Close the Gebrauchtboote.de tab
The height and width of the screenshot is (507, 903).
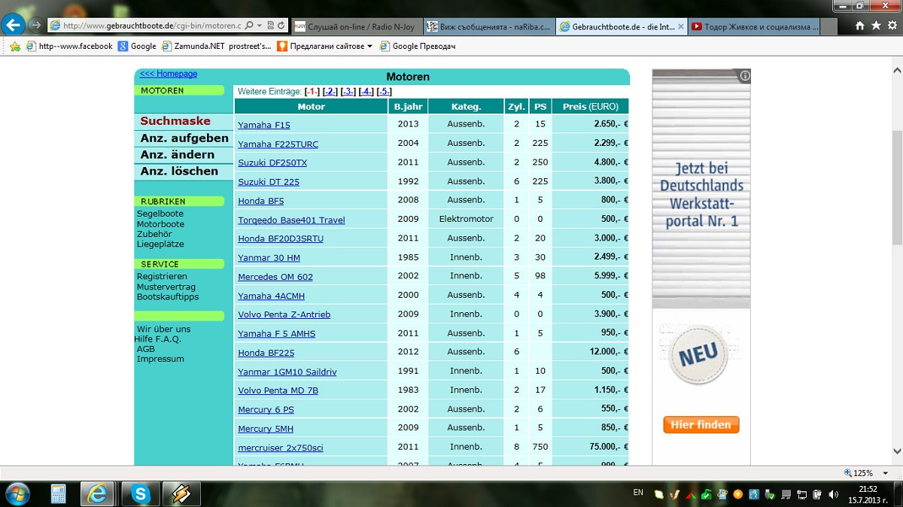point(681,26)
